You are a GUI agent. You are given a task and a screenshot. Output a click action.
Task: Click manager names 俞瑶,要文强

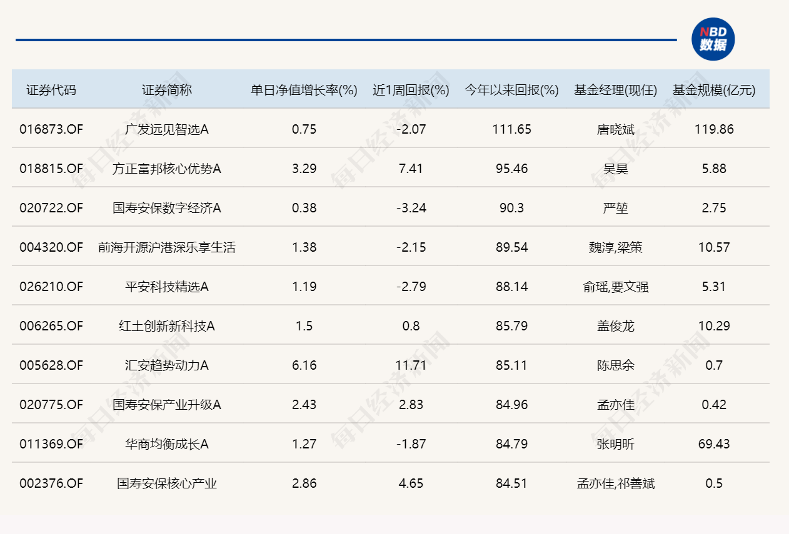click(615, 287)
